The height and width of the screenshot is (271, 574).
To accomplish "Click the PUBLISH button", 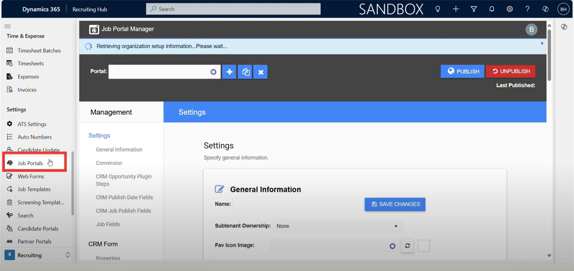I will pyautogui.click(x=462, y=71).
